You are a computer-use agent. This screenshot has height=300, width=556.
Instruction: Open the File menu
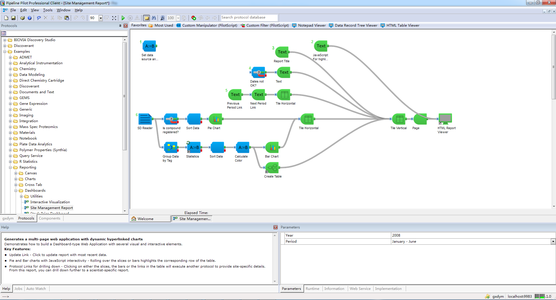click(x=13, y=10)
